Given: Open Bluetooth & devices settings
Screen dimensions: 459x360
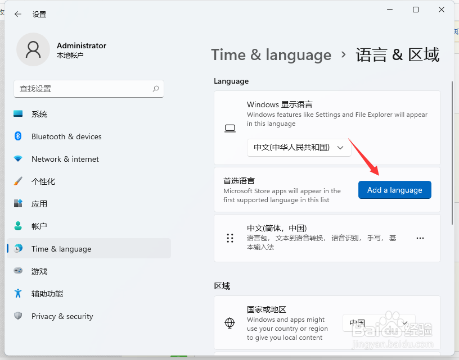Looking at the screenshot, I should pyautogui.click(x=89, y=136).
